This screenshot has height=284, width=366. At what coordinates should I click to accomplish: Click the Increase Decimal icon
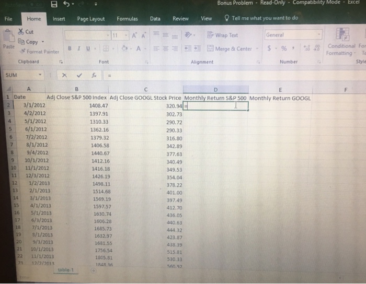coord(307,48)
